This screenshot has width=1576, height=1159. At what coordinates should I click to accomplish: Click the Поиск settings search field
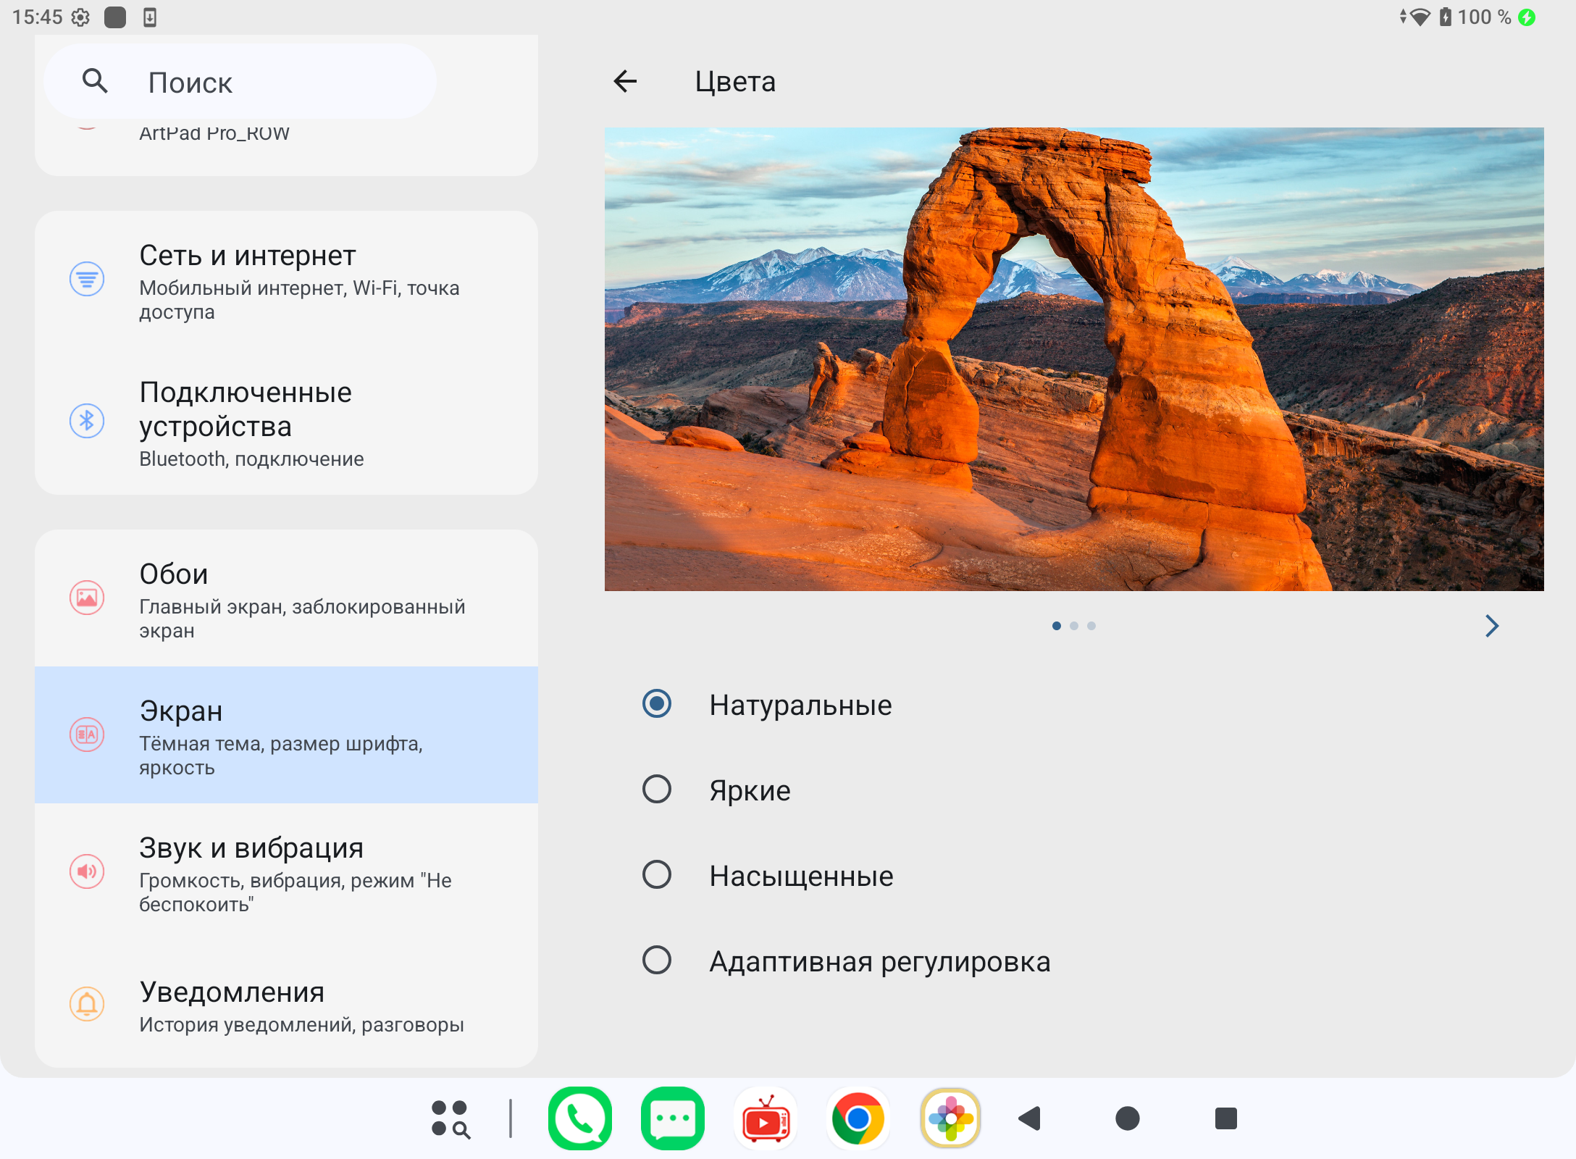click(239, 82)
